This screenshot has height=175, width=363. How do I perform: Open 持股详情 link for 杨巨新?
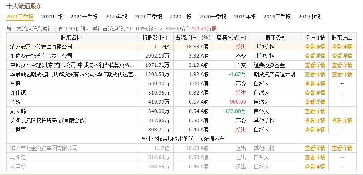click(315, 167)
